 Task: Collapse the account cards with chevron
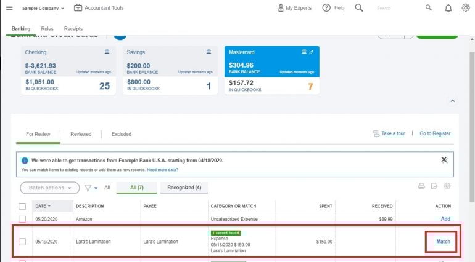coord(452,100)
